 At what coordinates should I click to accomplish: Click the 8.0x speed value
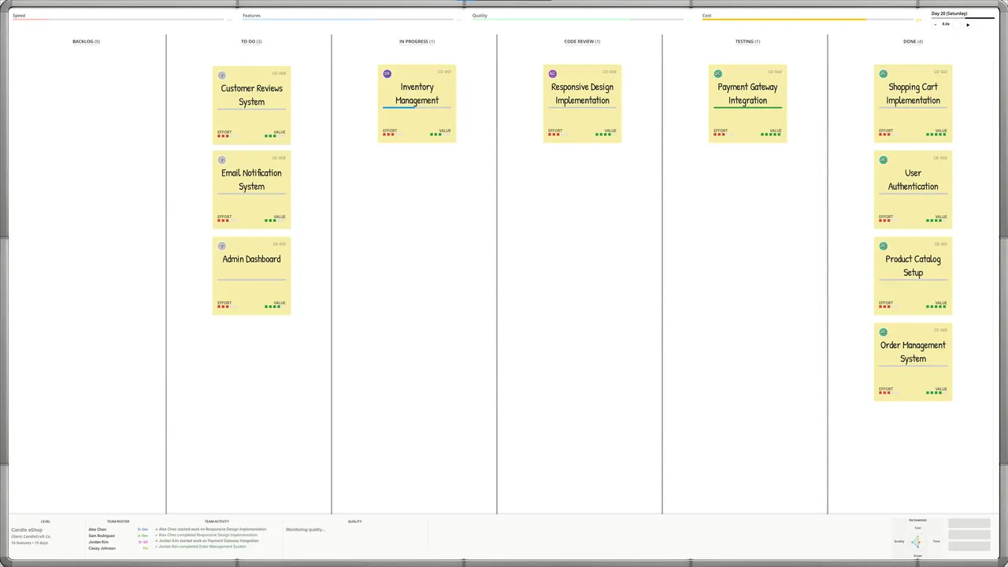click(946, 24)
